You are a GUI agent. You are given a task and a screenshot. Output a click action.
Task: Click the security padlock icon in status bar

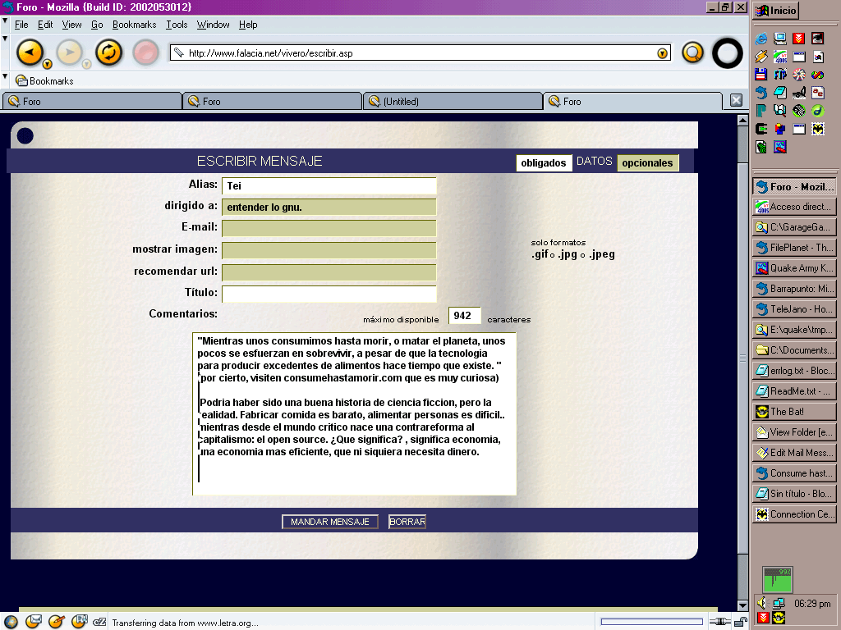tap(741, 622)
